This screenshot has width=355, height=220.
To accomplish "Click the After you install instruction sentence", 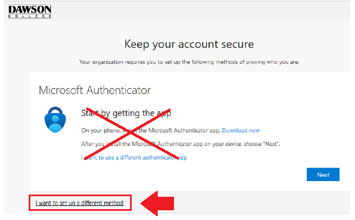I will tap(180, 144).
